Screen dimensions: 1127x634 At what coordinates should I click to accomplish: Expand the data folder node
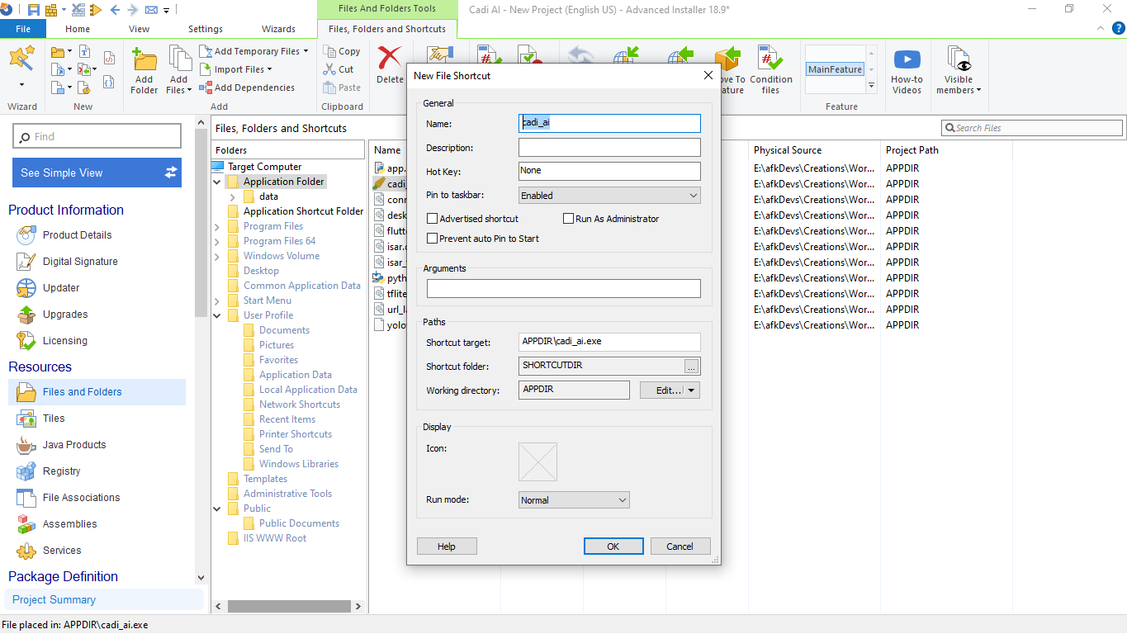tap(233, 196)
